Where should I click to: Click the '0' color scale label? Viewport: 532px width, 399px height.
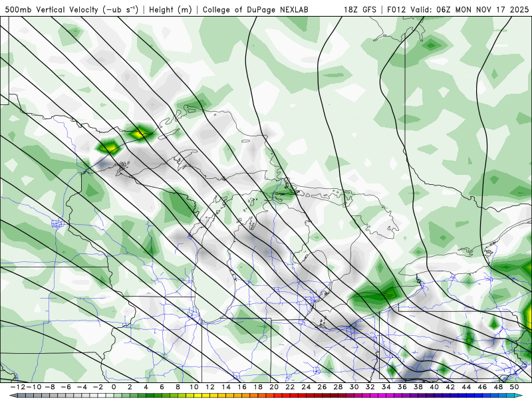point(114,387)
